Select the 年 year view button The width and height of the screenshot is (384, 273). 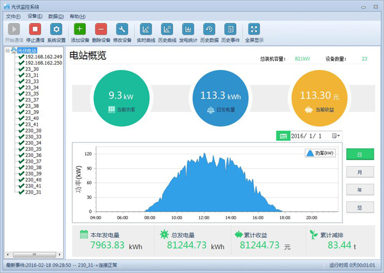[360, 190]
